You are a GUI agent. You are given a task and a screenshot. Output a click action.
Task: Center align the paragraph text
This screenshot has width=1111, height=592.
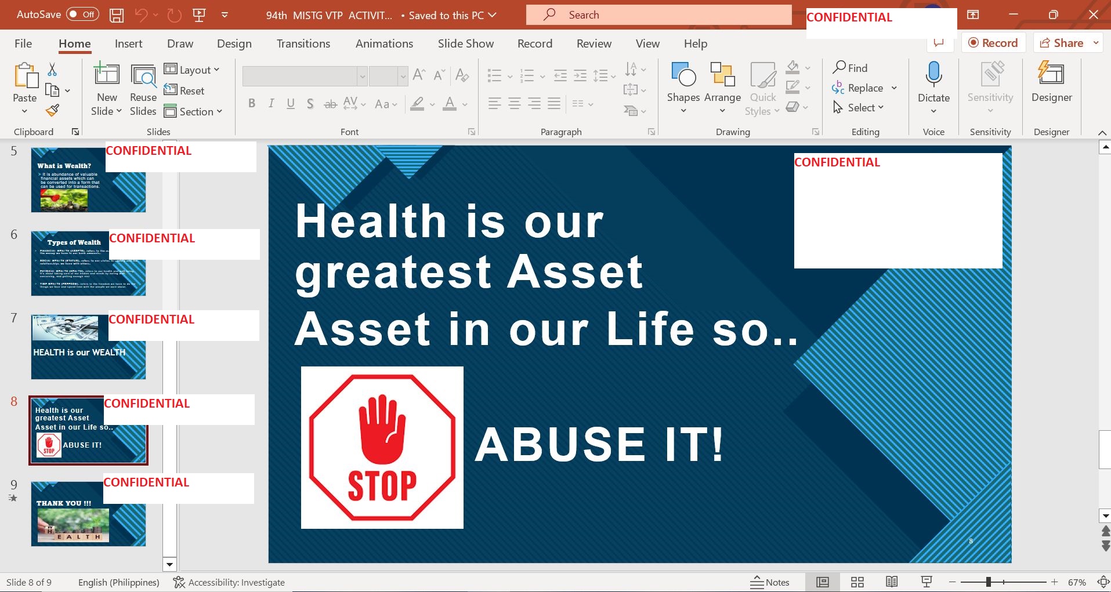[x=515, y=104]
